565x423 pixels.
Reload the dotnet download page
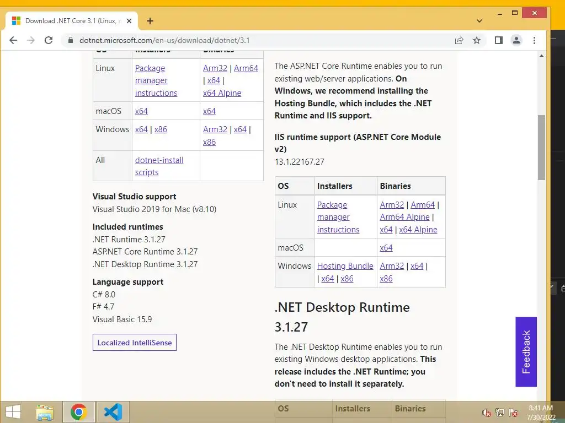pos(49,40)
